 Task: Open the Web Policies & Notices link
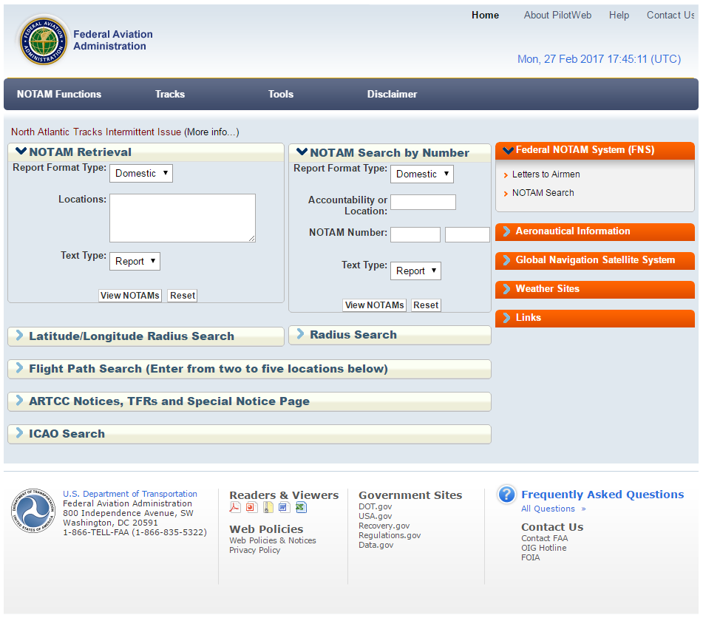click(273, 540)
